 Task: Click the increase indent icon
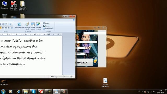[3, 24]
